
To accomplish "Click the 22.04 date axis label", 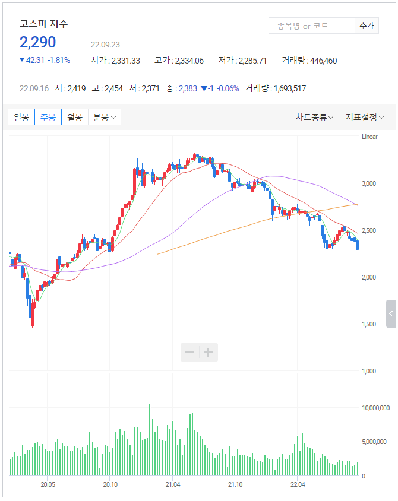I will [x=298, y=484].
